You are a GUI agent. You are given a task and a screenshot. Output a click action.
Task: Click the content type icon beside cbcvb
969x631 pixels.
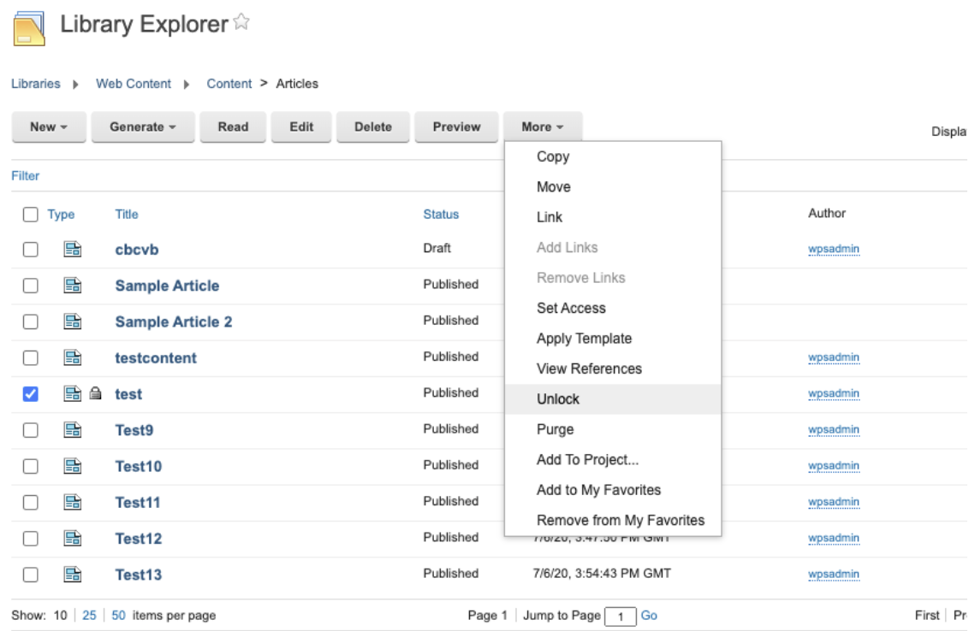(x=74, y=251)
